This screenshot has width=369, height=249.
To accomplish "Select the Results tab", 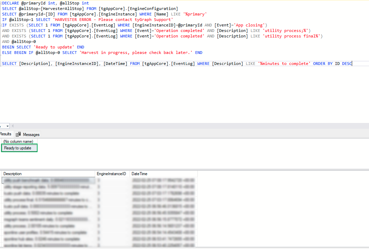I will 6,134.
